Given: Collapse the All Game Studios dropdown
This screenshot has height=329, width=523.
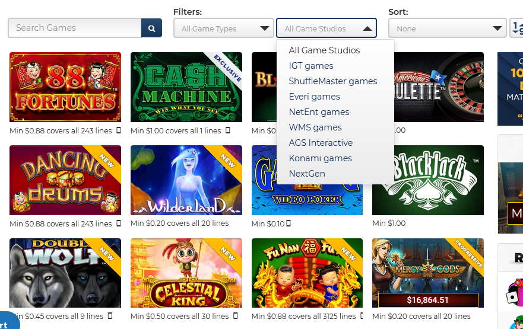Looking at the screenshot, I should pos(327,28).
